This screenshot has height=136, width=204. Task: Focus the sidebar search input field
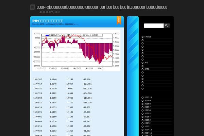click(154, 26)
